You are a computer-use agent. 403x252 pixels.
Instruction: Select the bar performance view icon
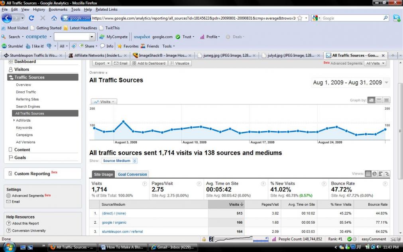pos(381,174)
